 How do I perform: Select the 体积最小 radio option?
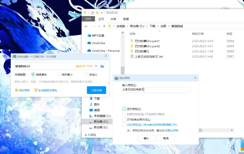(59, 74)
